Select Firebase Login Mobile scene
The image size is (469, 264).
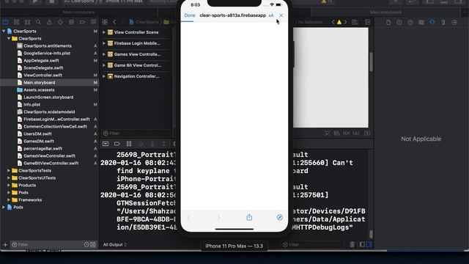point(137,43)
